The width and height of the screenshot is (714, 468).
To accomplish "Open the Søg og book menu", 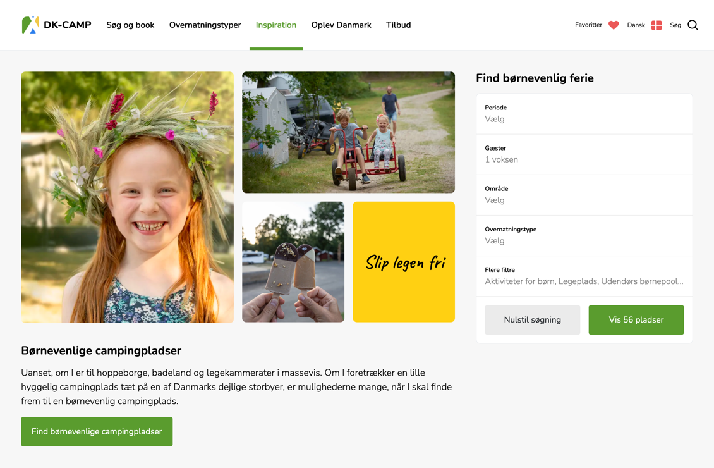I will coord(130,25).
